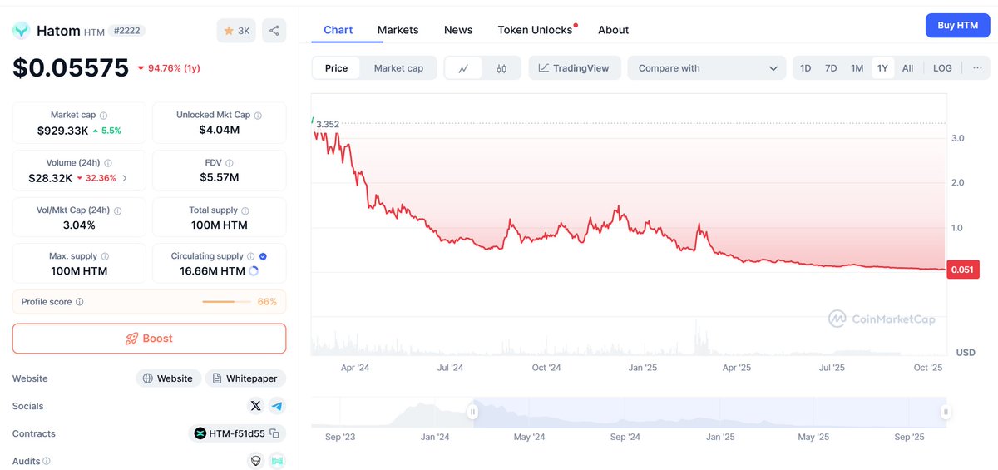The width and height of the screenshot is (998, 470).
Task: Click the 0.051 current price tag
Action: [x=962, y=270]
